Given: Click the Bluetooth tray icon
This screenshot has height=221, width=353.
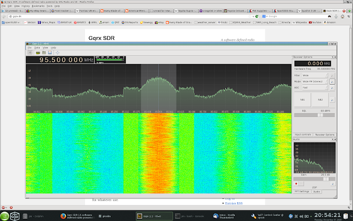Looking at the screenshot, I should pos(291,216).
